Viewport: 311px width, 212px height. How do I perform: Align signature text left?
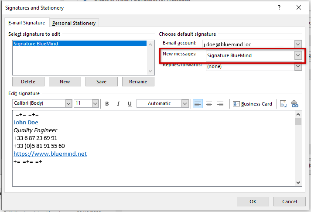point(198,104)
